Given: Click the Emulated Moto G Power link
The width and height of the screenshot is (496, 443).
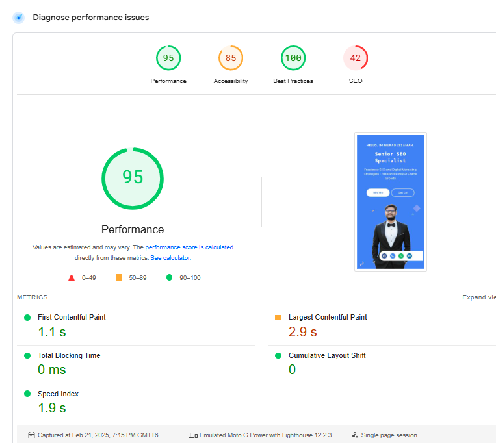Looking at the screenshot, I should click(x=265, y=435).
